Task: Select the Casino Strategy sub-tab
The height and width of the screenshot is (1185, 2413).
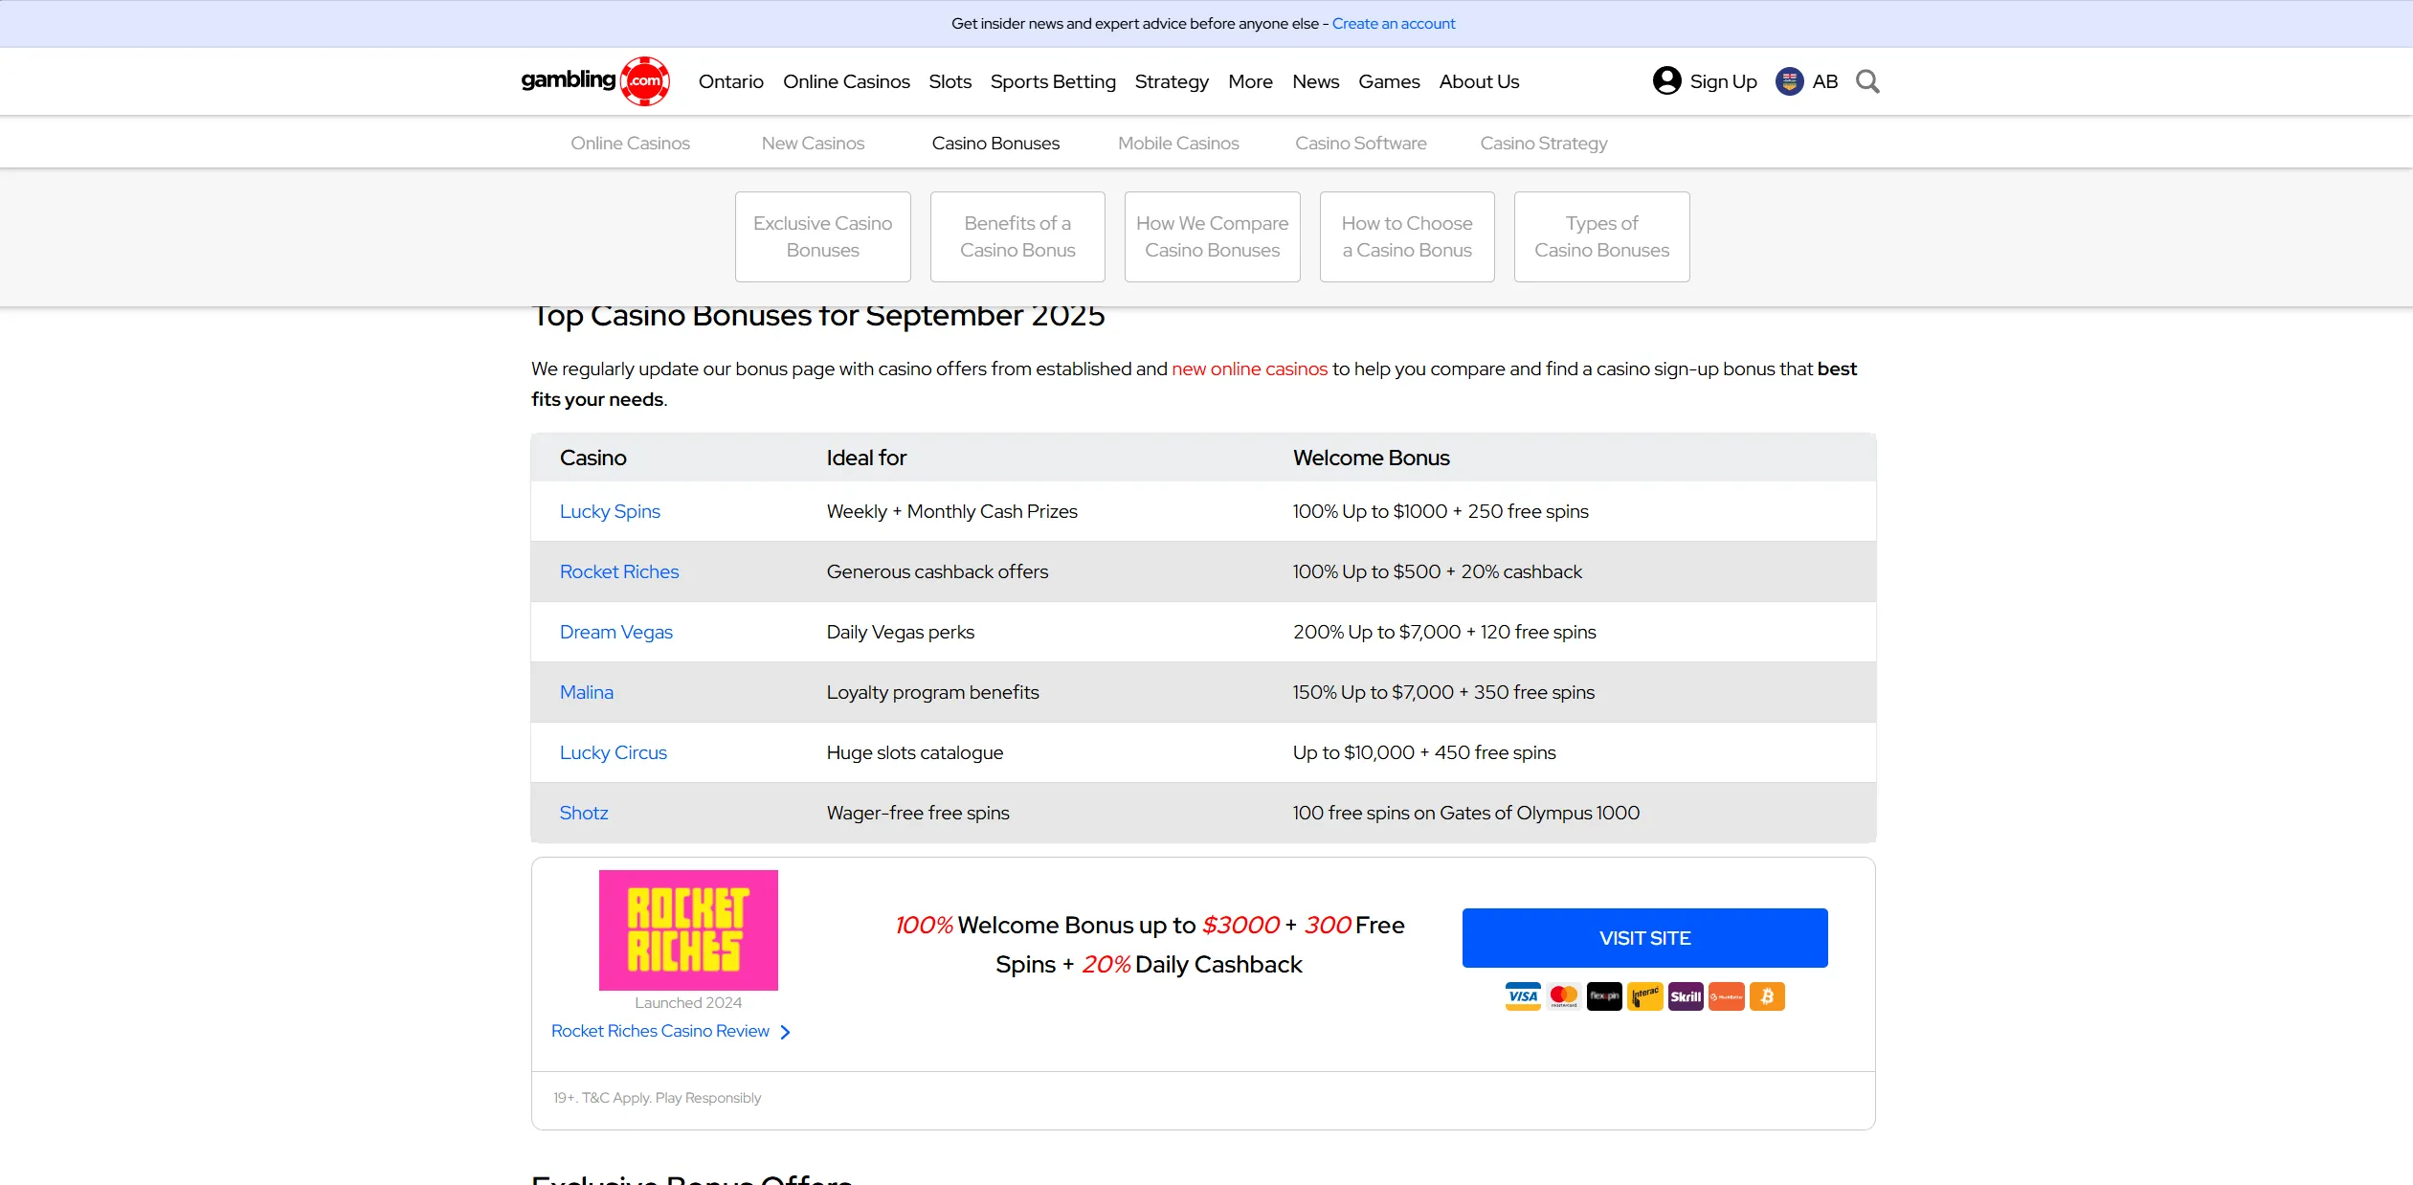Action: click(x=1544, y=143)
